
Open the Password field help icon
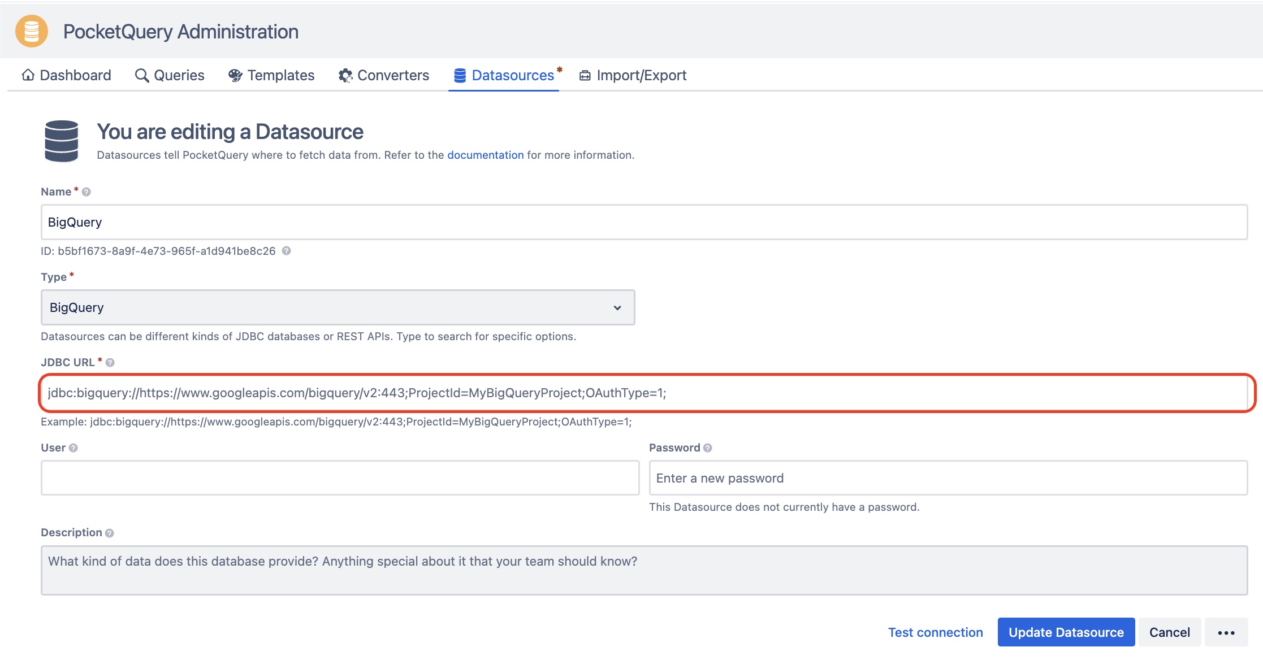pos(708,448)
